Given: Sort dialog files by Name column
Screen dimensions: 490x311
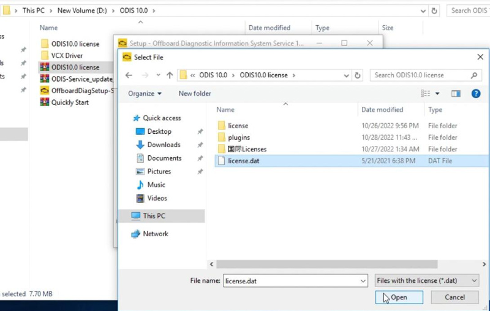Looking at the screenshot, I should [x=225, y=110].
